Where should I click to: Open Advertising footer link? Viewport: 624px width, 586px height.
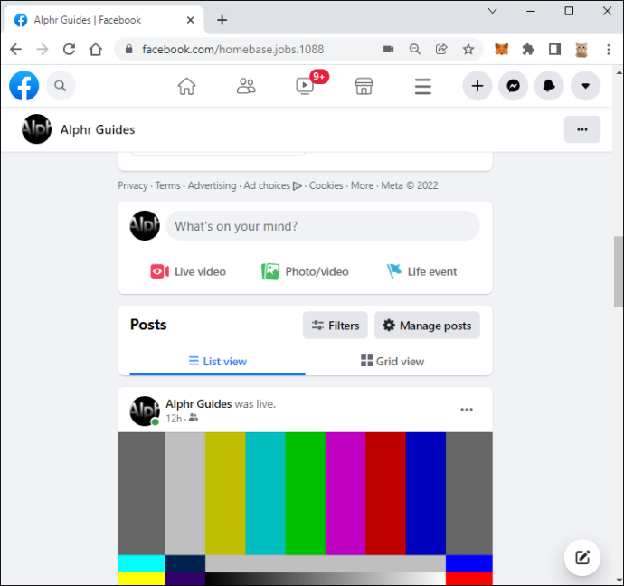213,185
